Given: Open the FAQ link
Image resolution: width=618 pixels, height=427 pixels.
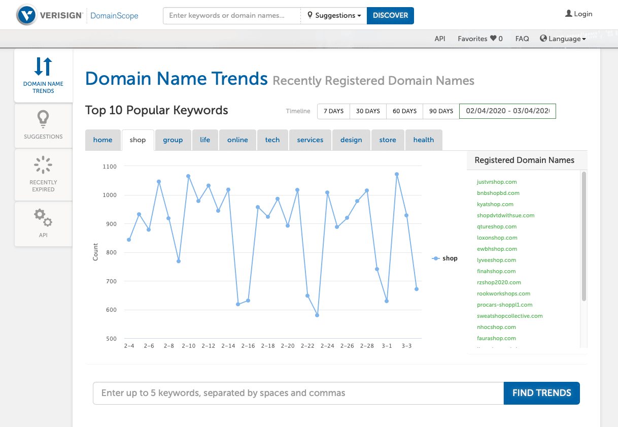Looking at the screenshot, I should [x=522, y=39].
